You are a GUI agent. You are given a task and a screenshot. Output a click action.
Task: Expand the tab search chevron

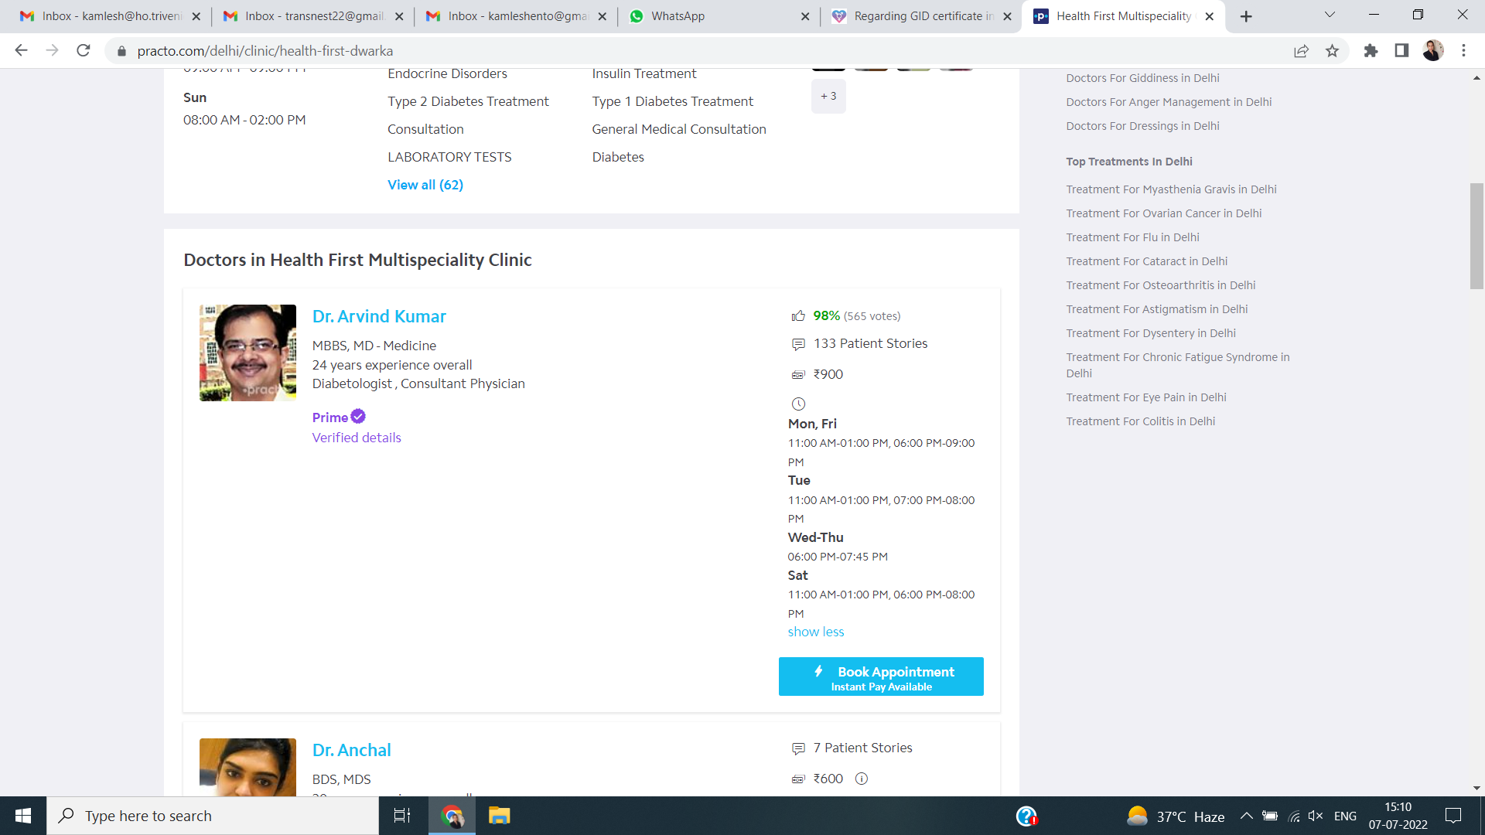click(x=1330, y=15)
